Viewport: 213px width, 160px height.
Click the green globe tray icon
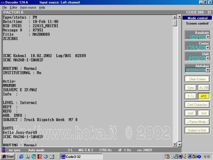(x=172, y=157)
